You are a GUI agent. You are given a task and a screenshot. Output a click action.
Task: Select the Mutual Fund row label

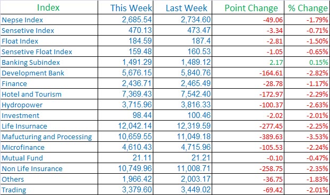(x=22, y=158)
